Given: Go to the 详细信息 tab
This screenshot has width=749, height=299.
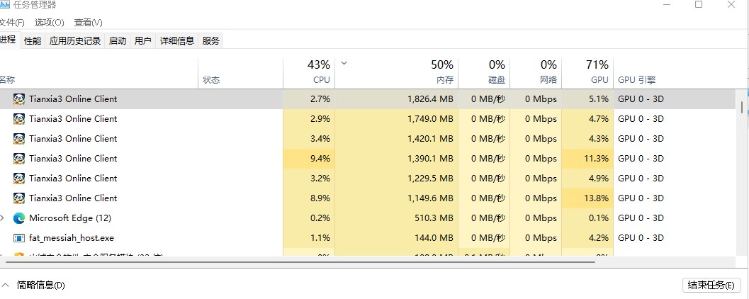Looking at the screenshot, I should pyautogui.click(x=176, y=40).
